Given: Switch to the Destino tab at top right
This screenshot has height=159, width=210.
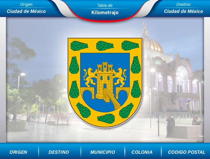Looking at the screenshot, I should pos(184,4).
